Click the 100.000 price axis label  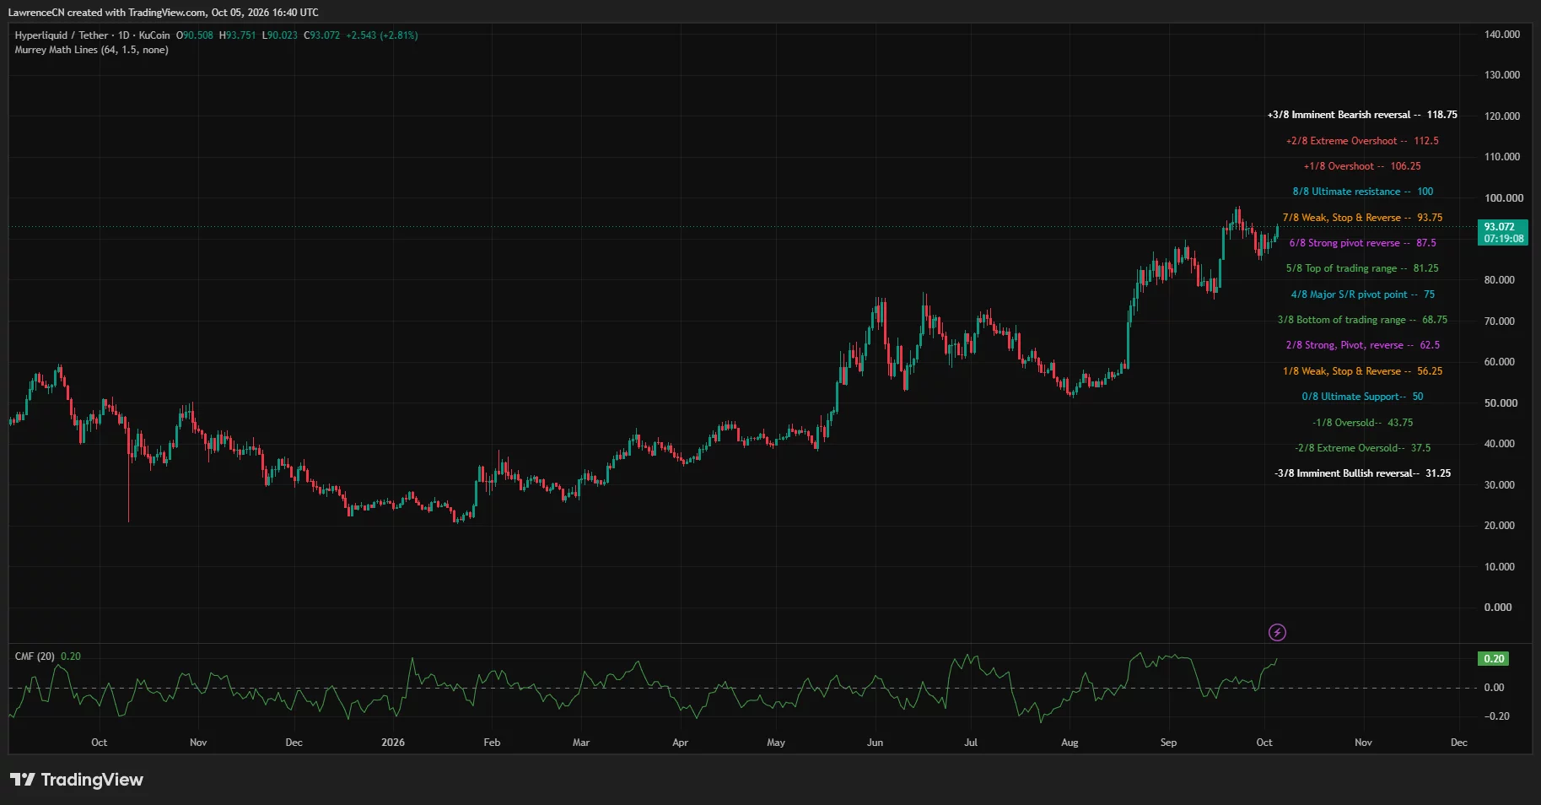coord(1502,198)
